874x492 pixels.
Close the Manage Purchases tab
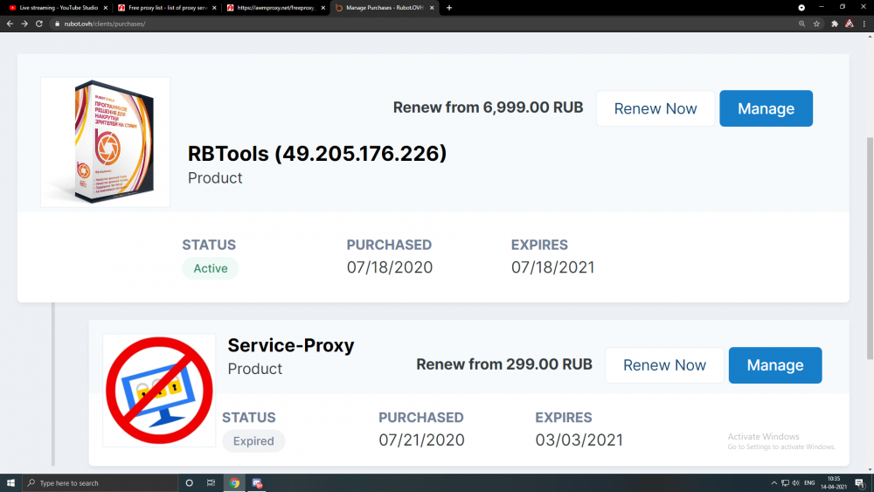coord(432,8)
